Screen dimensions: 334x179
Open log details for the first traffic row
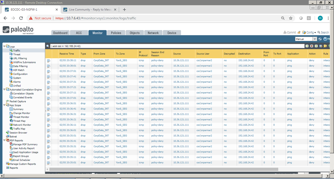point(49,61)
